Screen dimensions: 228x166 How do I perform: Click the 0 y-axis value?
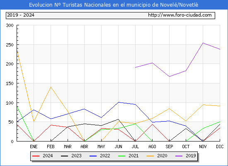12,142
